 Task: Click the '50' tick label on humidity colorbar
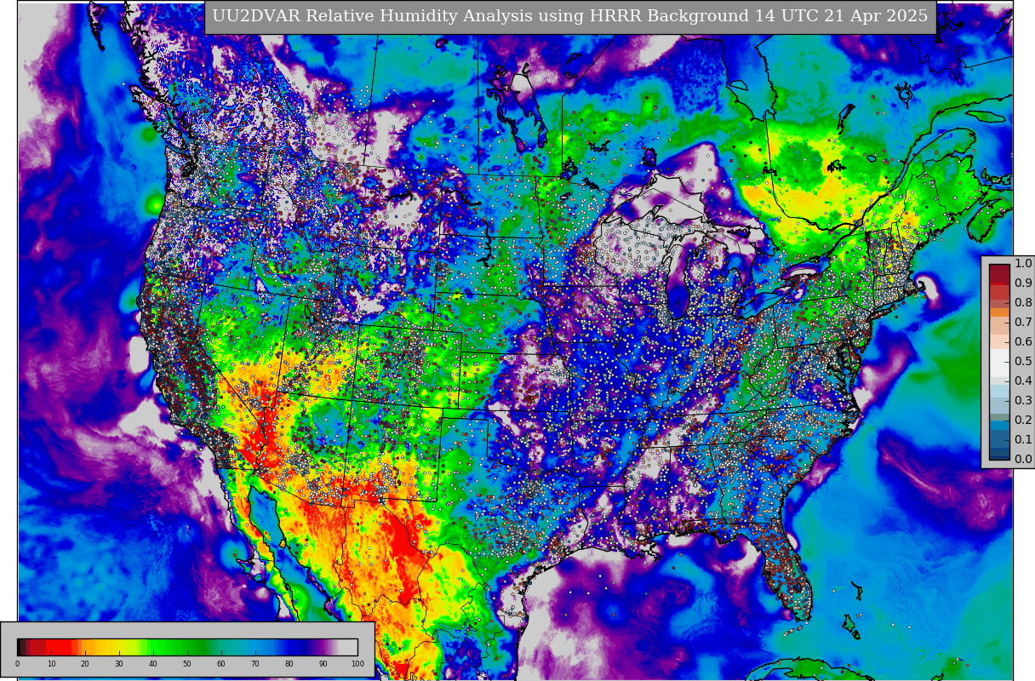[187, 664]
